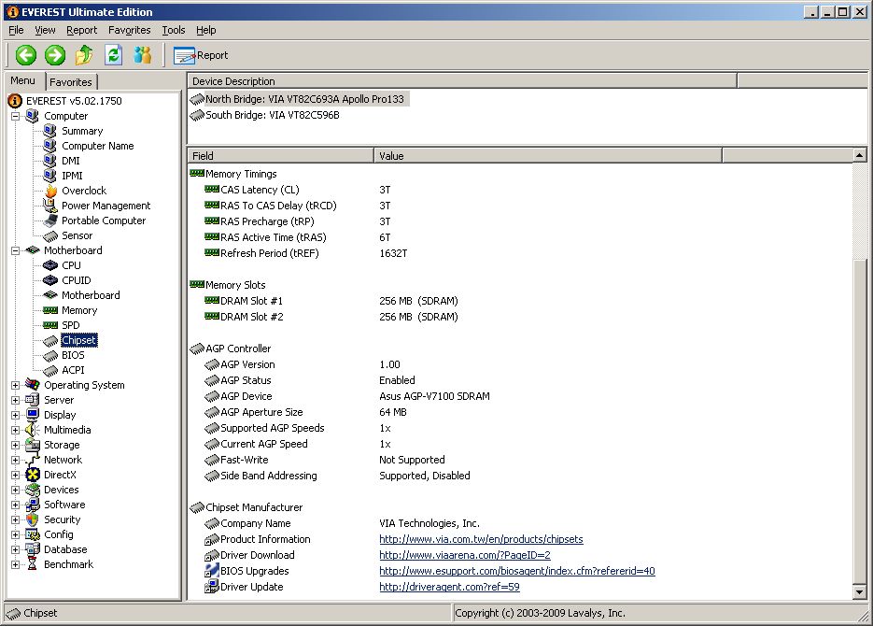Screen dimensions: 873x626
Task: Click the Up level arrow icon
Action: tap(84, 55)
